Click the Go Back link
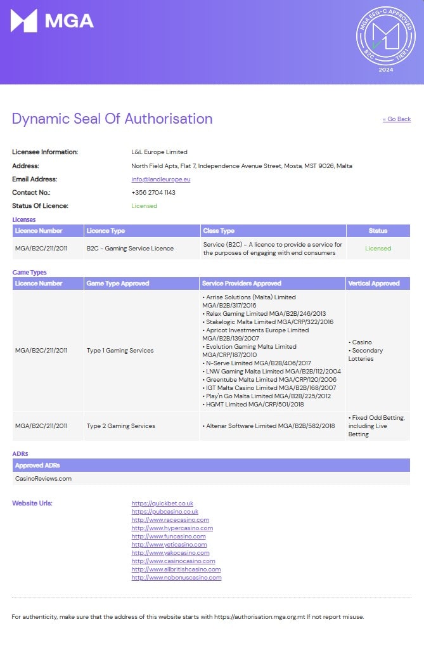 pyautogui.click(x=397, y=119)
